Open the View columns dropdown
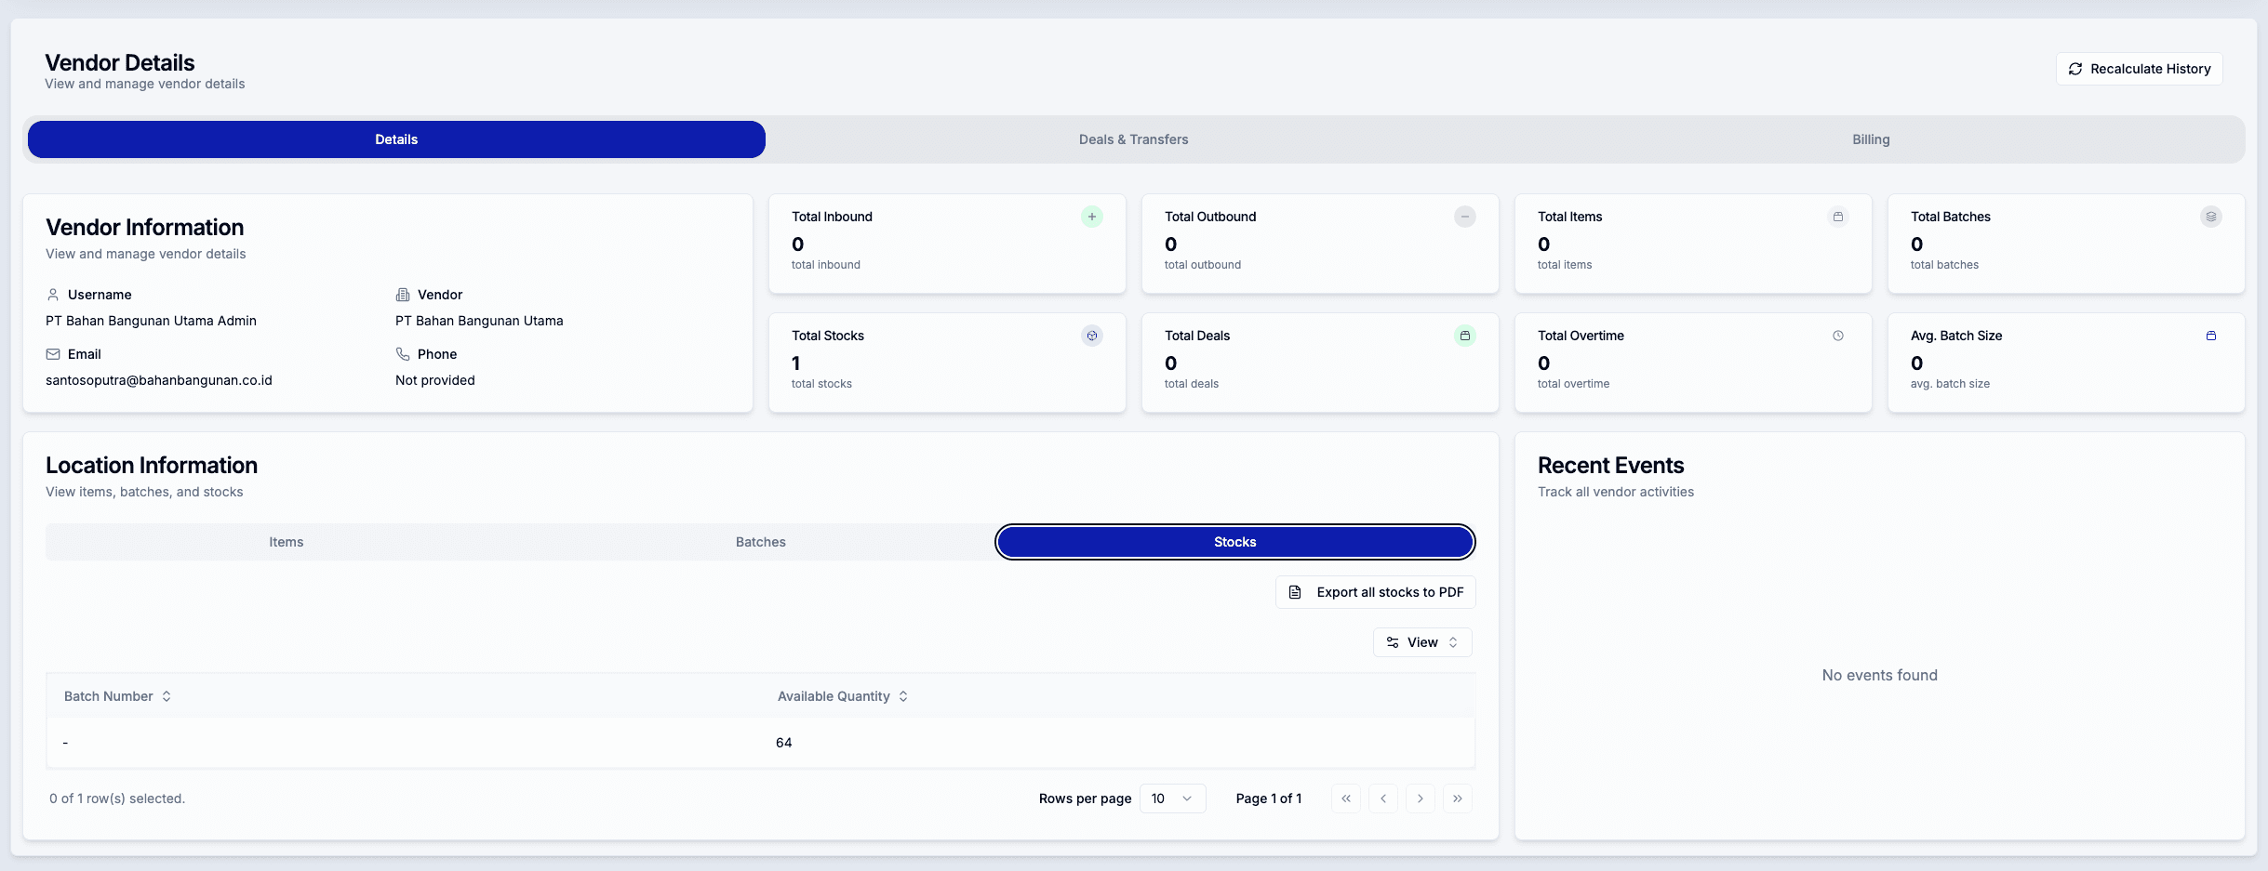This screenshot has height=871, width=2268. pyautogui.click(x=1423, y=642)
